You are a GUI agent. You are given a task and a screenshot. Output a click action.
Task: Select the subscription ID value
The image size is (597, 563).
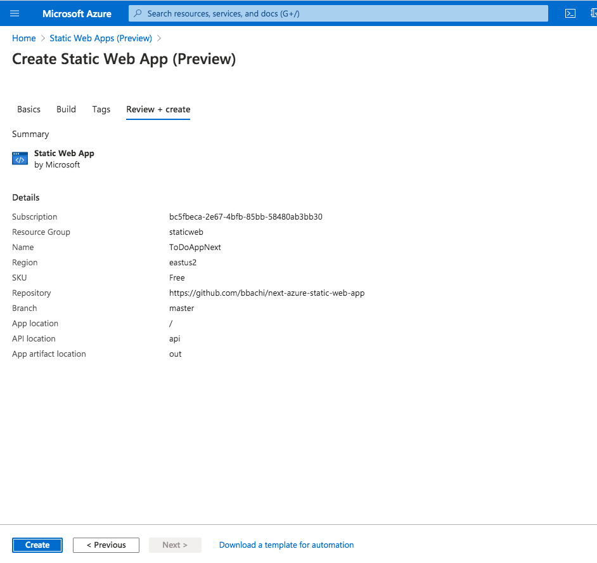click(246, 216)
